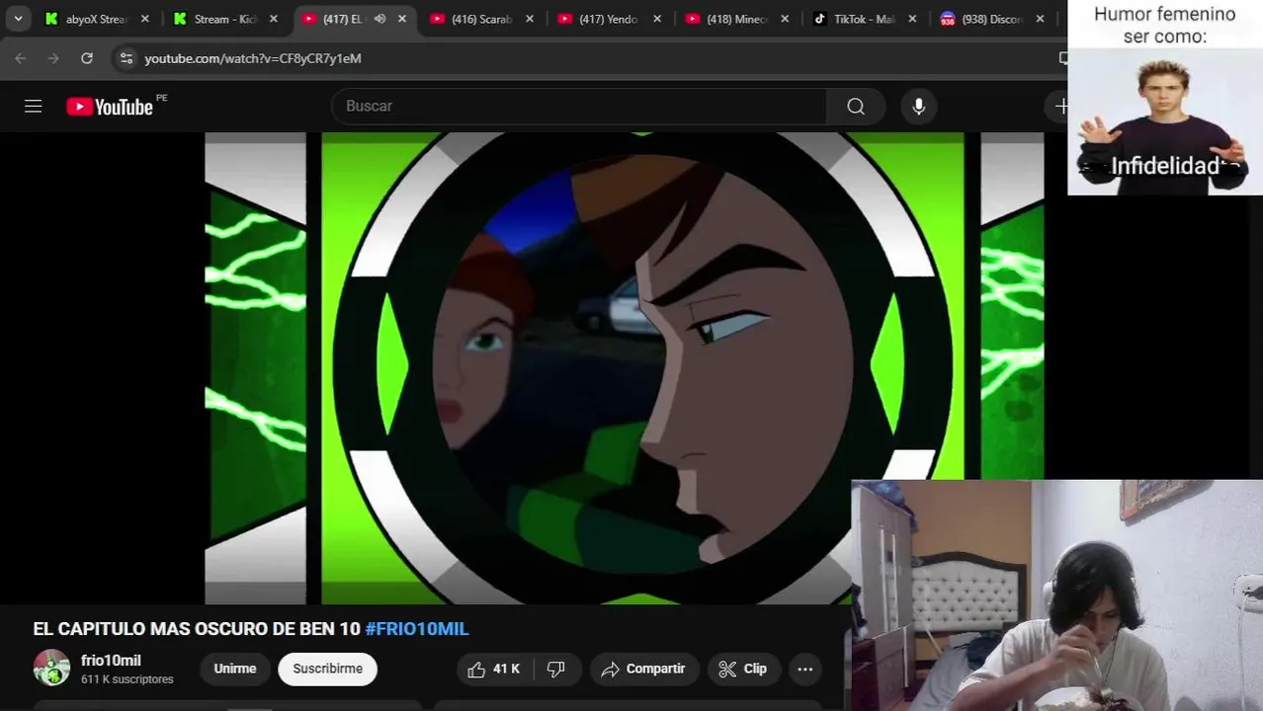This screenshot has height=711, width=1263.
Task: Start voice search with microphone icon
Action: coord(919,106)
